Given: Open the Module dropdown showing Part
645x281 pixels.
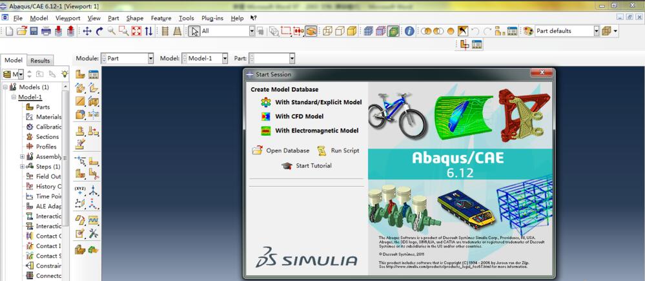Looking at the screenshot, I should (150, 58).
